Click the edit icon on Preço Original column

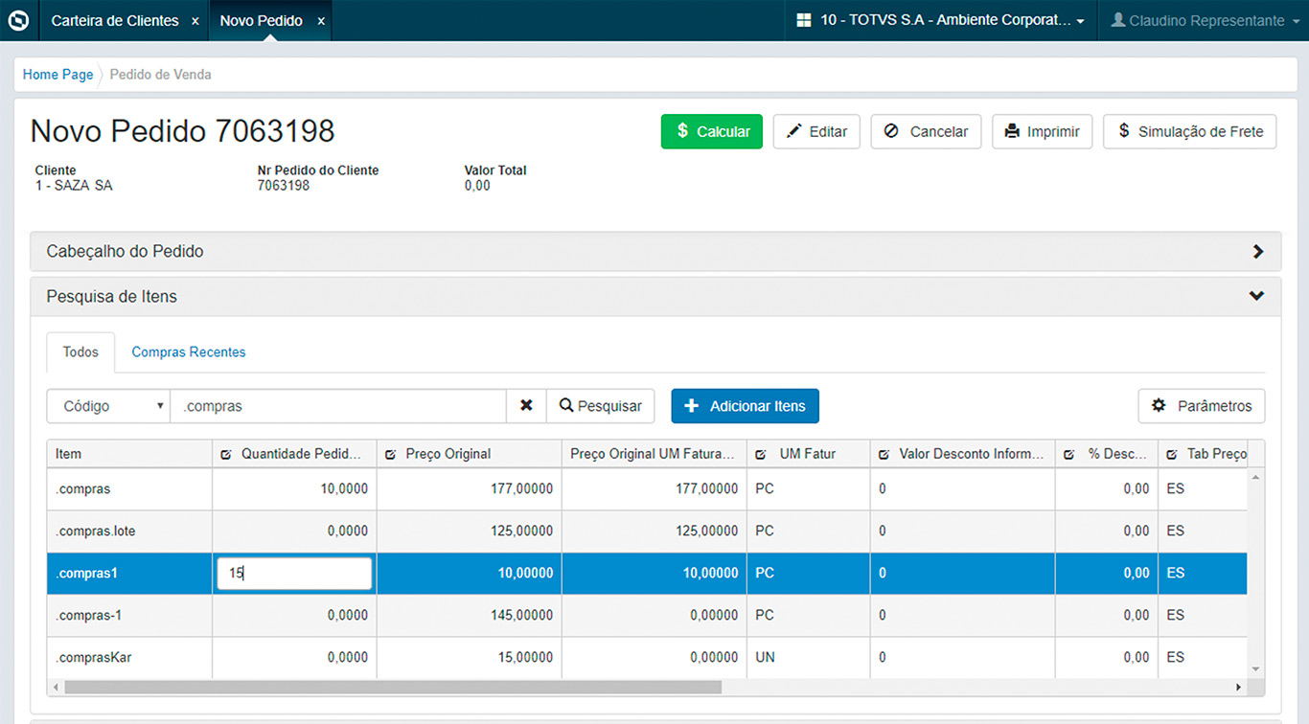tap(391, 455)
